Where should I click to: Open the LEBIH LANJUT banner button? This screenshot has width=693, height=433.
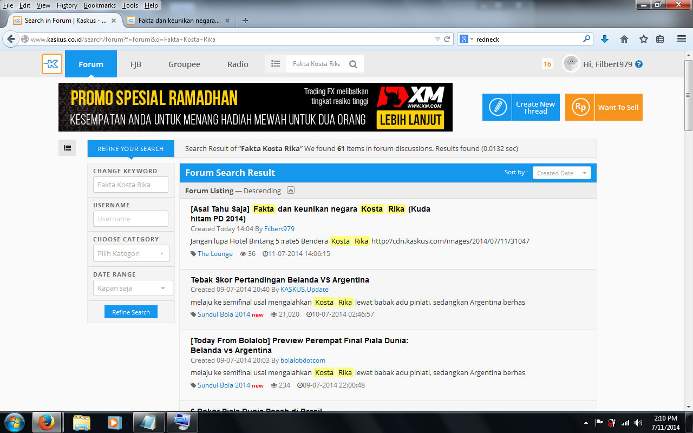pos(410,120)
